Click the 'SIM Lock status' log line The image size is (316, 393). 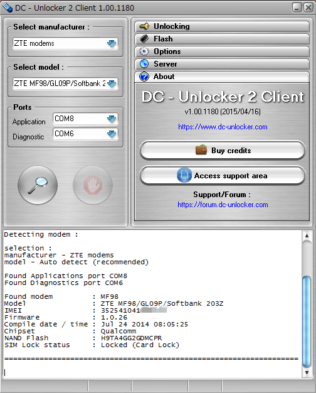[92, 345]
